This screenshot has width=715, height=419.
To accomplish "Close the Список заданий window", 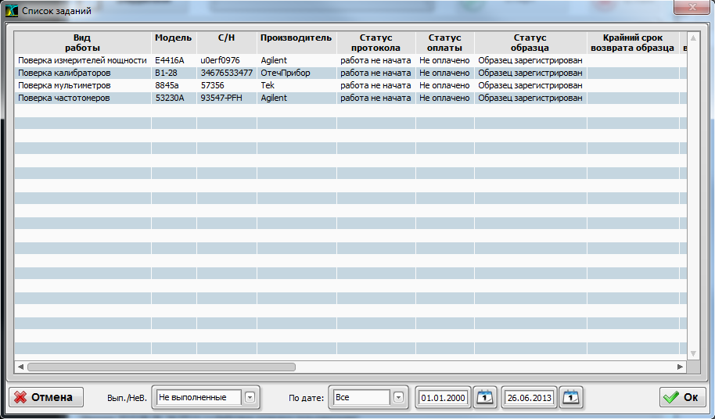I will (x=692, y=8).
